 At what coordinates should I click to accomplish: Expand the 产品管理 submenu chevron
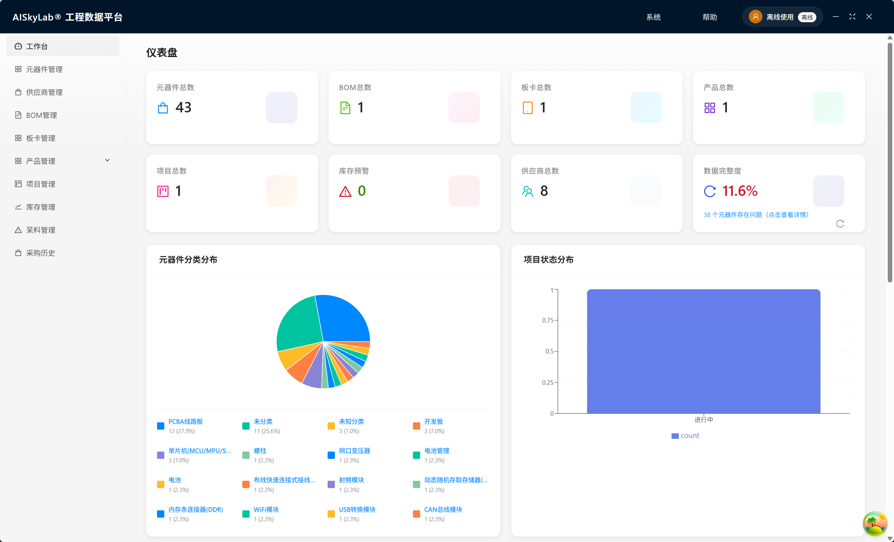coord(107,160)
